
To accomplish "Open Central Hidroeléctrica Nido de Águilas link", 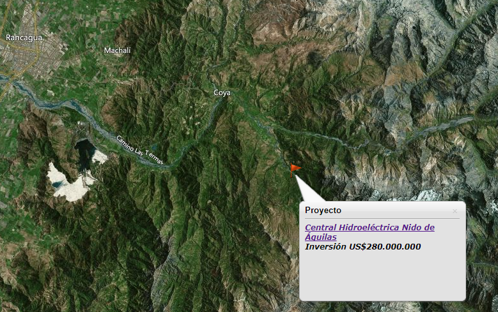I will point(370,232).
